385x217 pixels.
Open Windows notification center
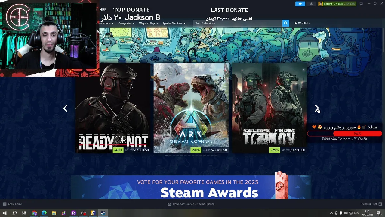click(x=379, y=213)
